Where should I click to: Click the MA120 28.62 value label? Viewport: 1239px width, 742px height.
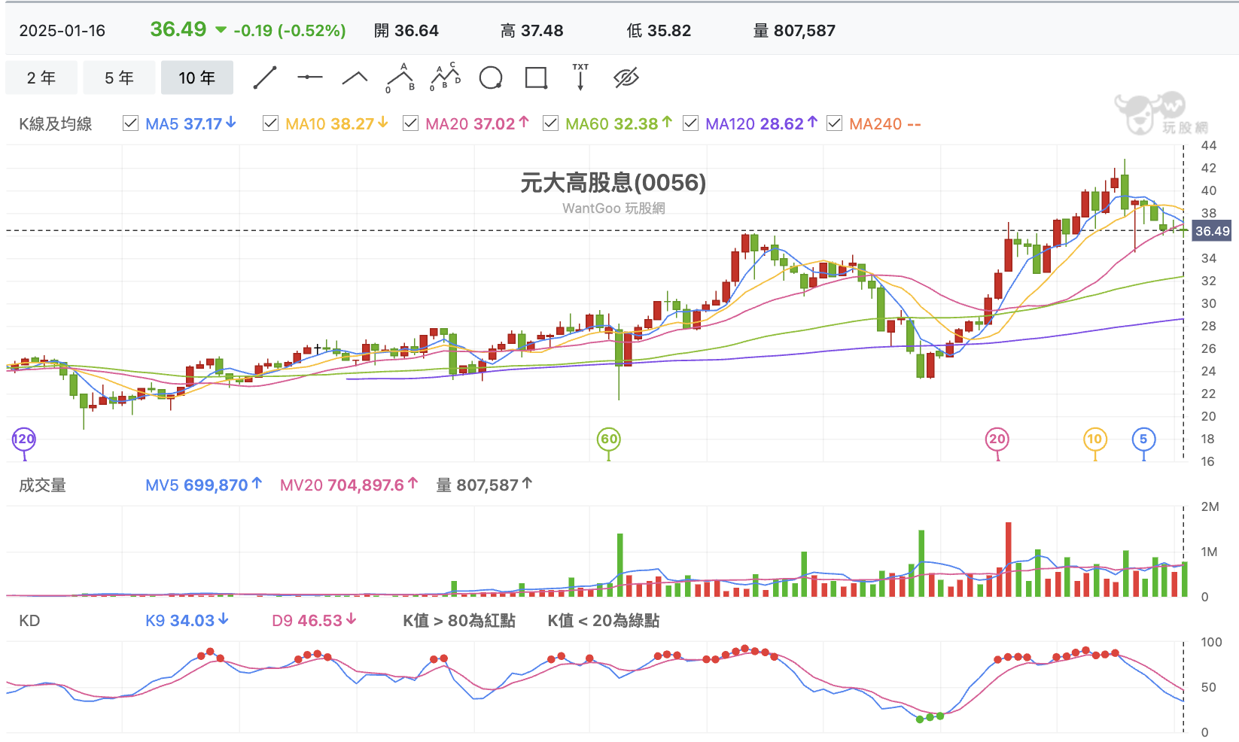point(761,123)
